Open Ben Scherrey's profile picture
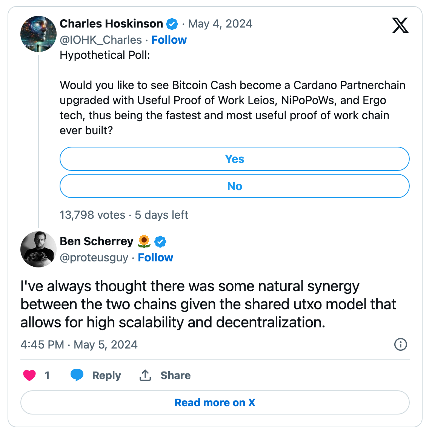The height and width of the screenshot is (433, 432). pos(38,249)
